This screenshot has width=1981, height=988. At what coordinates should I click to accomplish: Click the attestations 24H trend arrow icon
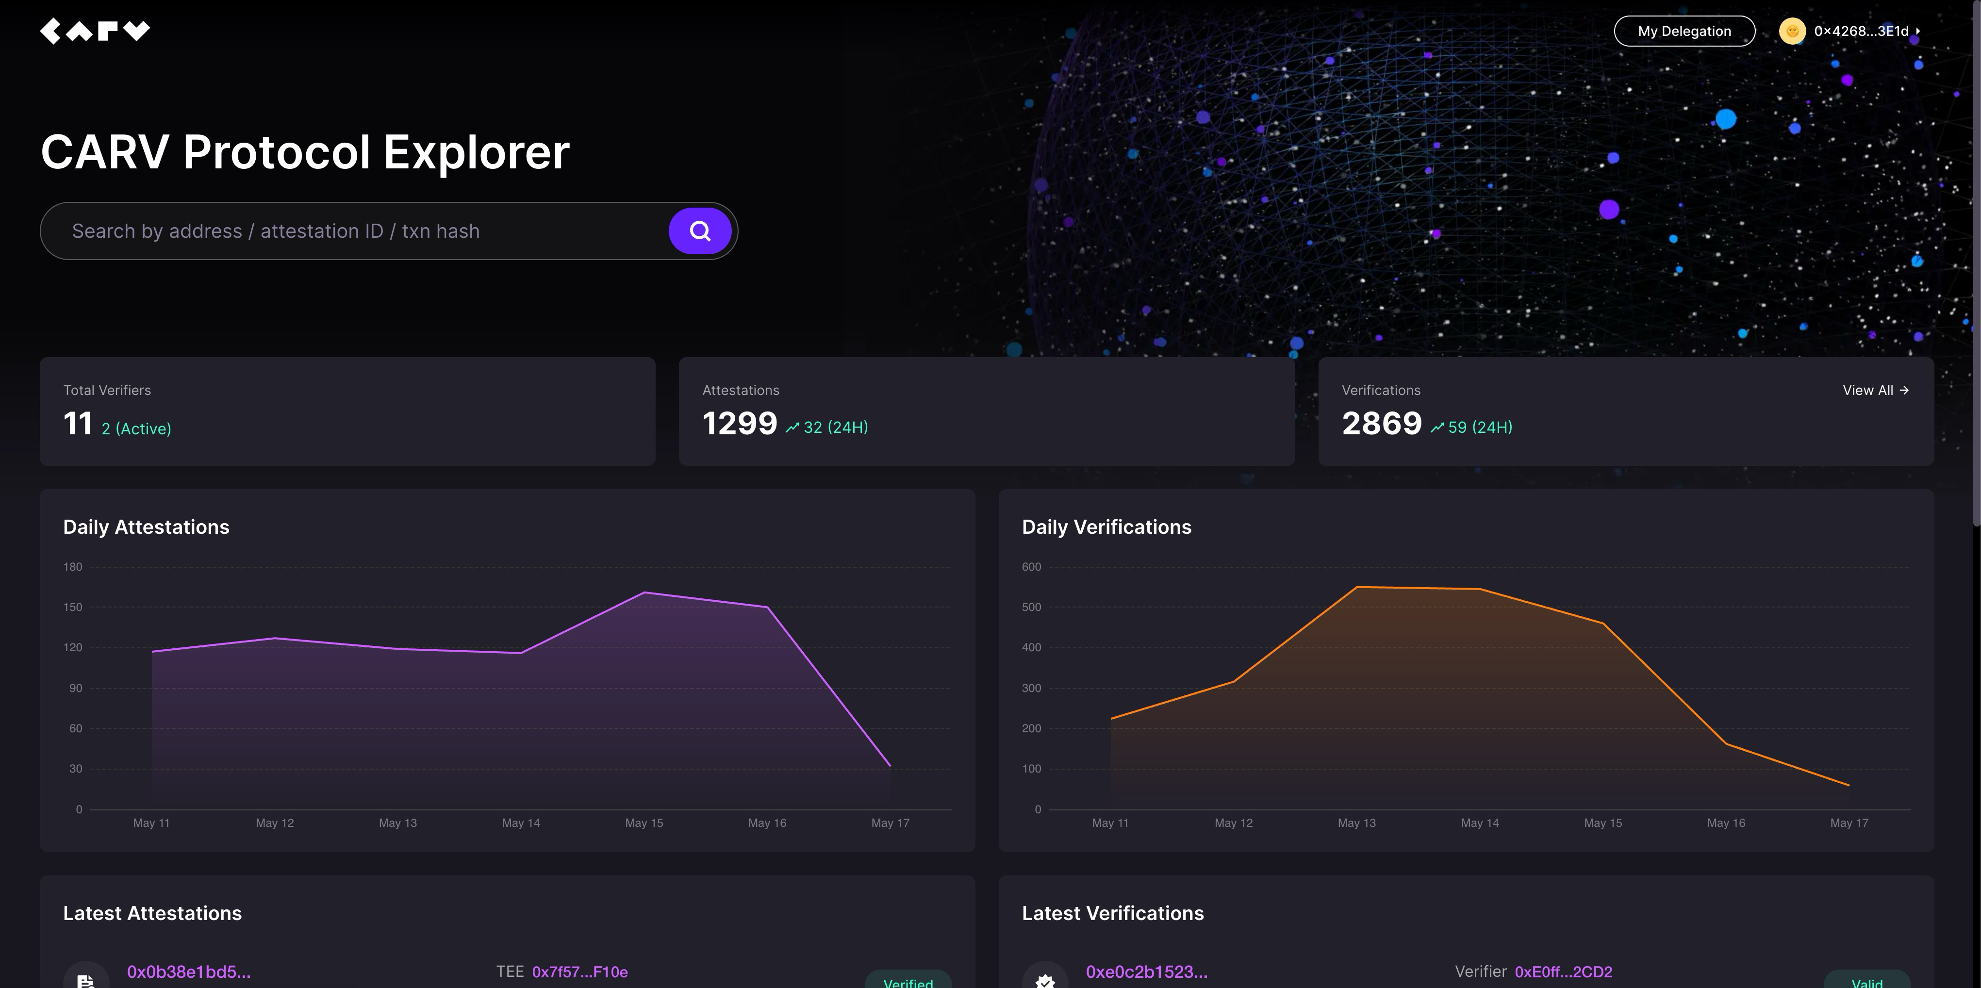[792, 428]
